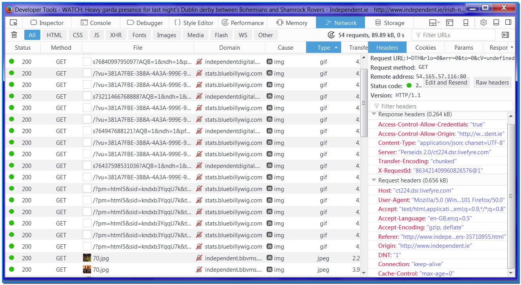Click JS cause icon on s76437598531036 row

point(269,166)
